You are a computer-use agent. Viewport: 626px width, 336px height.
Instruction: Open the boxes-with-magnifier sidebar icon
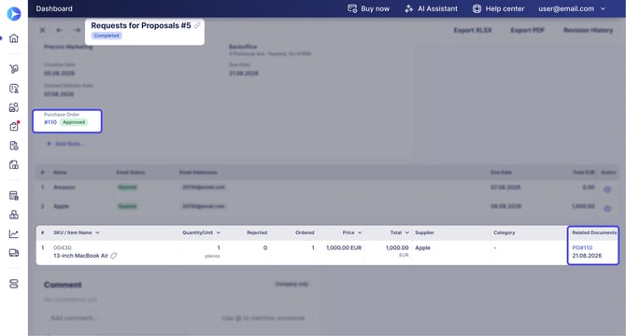(14, 107)
